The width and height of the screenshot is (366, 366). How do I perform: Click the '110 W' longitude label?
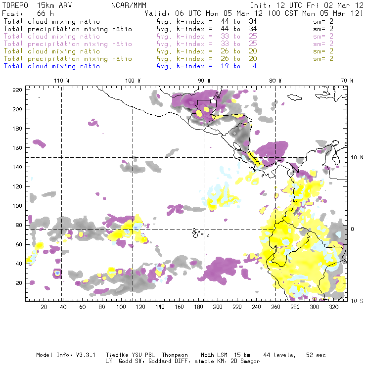[62, 81]
